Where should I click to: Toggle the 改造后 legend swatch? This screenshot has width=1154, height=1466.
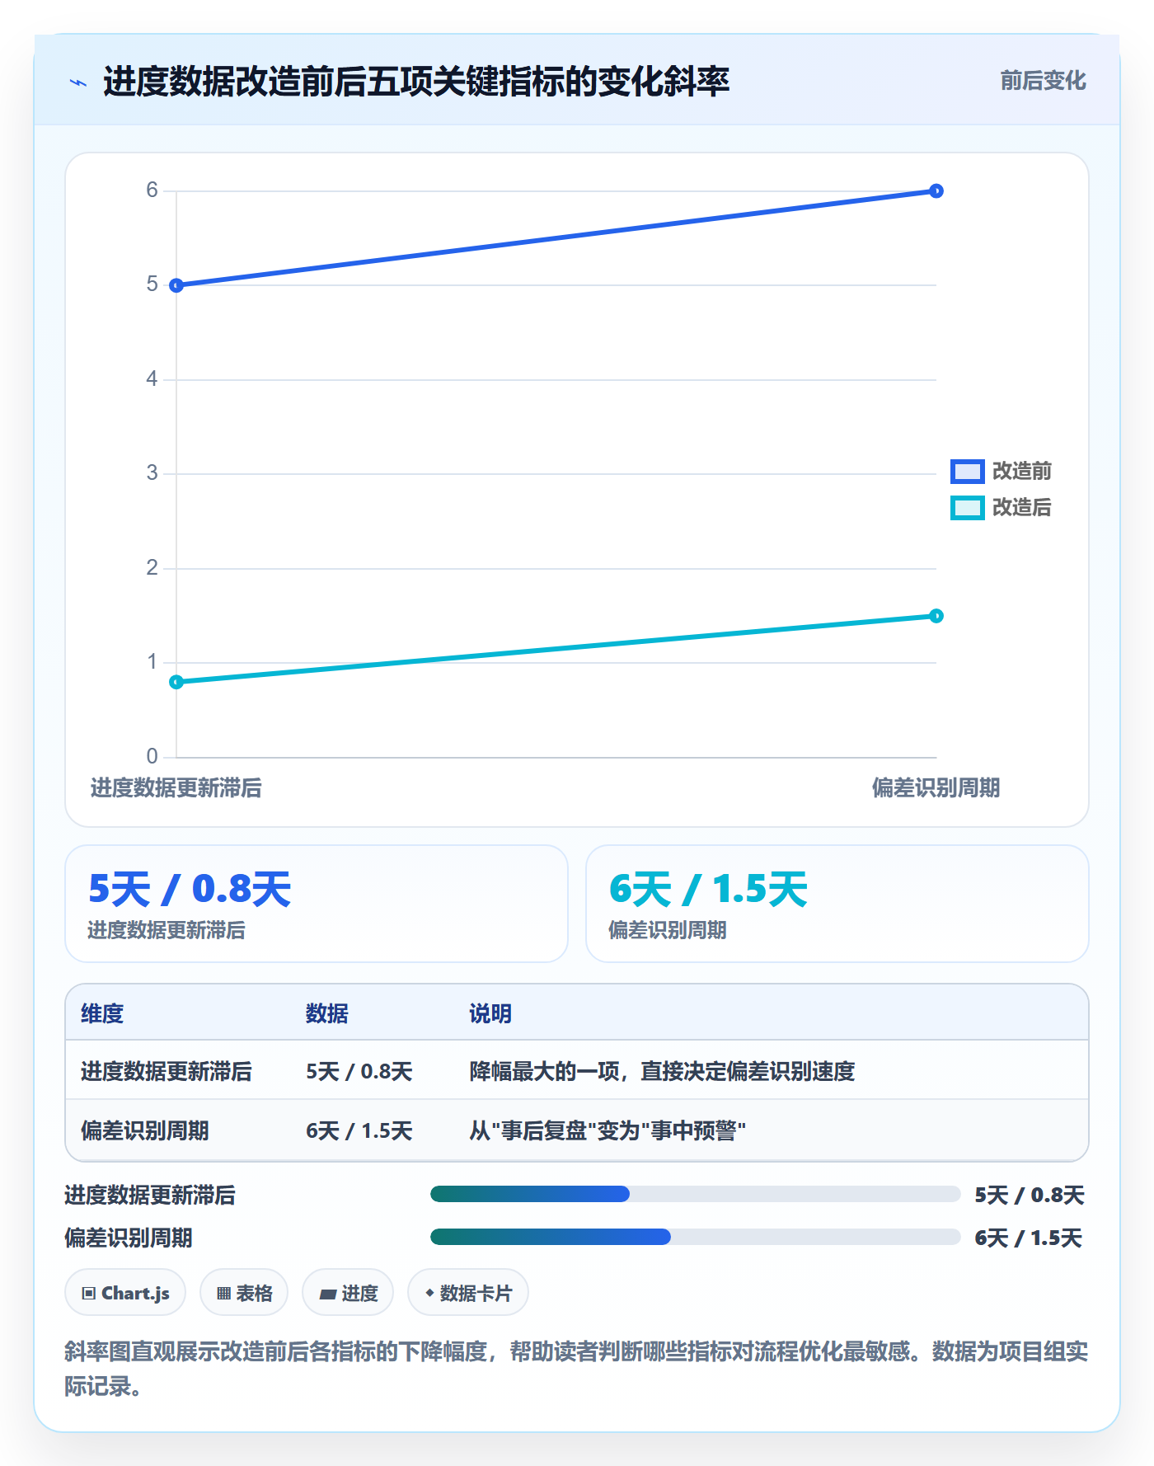tap(967, 508)
